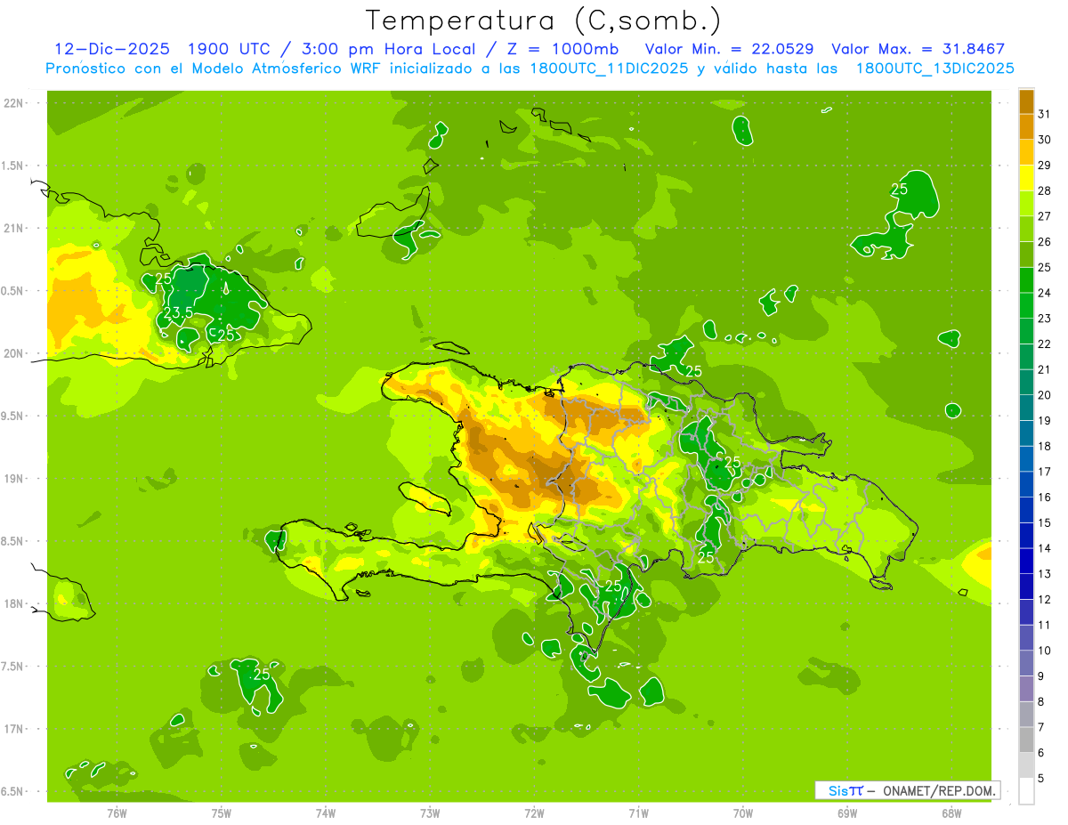This screenshot has width=1068, height=825.
Task: Click the teal legend swatch between 19 and 20
Action: pyautogui.click(x=1026, y=408)
